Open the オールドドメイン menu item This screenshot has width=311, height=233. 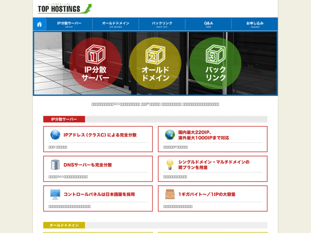pos(116,24)
